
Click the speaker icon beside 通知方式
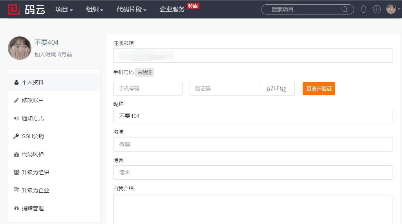click(x=16, y=118)
